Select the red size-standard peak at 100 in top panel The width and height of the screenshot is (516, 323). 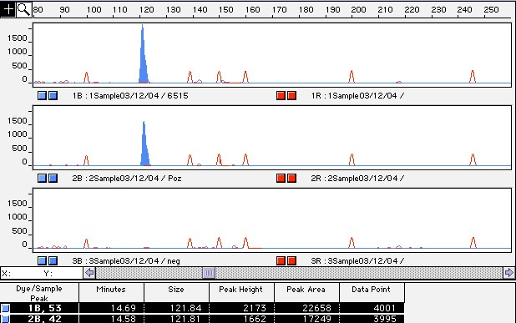(x=87, y=78)
